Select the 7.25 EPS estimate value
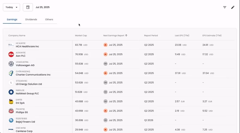 [x=205, y=130]
